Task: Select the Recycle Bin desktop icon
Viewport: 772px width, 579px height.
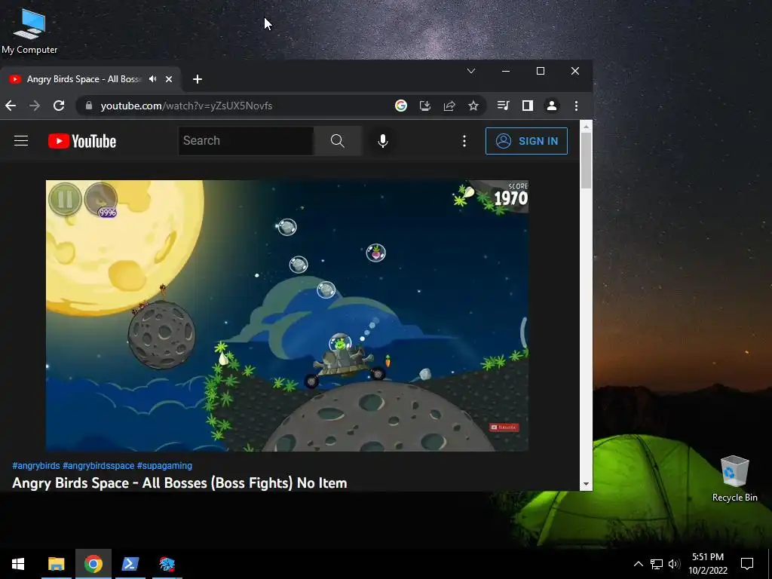Action: [x=734, y=479]
